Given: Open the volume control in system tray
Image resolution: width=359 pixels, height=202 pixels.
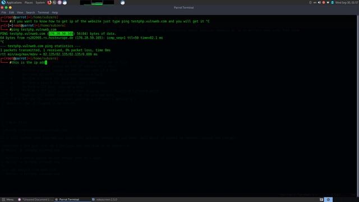Looking at the screenshot, I should [x=319, y=2].
